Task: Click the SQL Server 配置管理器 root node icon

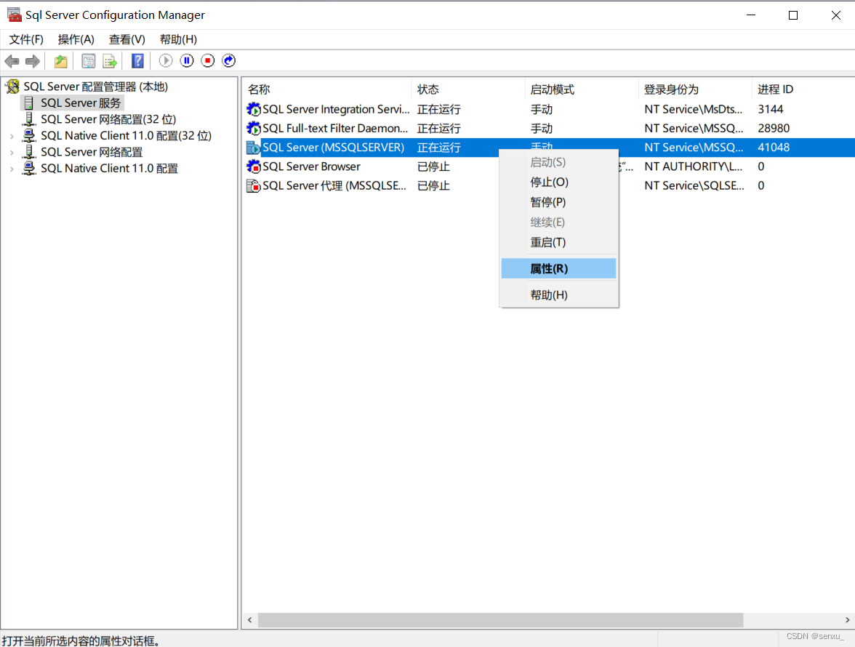Action: click(x=12, y=87)
